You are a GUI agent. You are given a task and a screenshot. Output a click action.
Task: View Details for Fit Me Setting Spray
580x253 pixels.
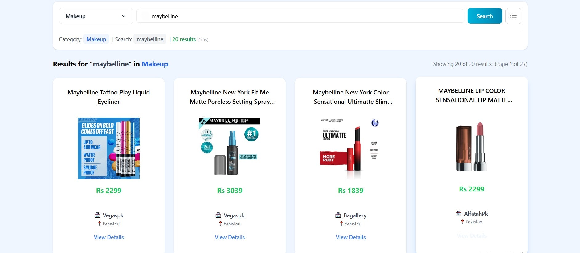(230, 237)
